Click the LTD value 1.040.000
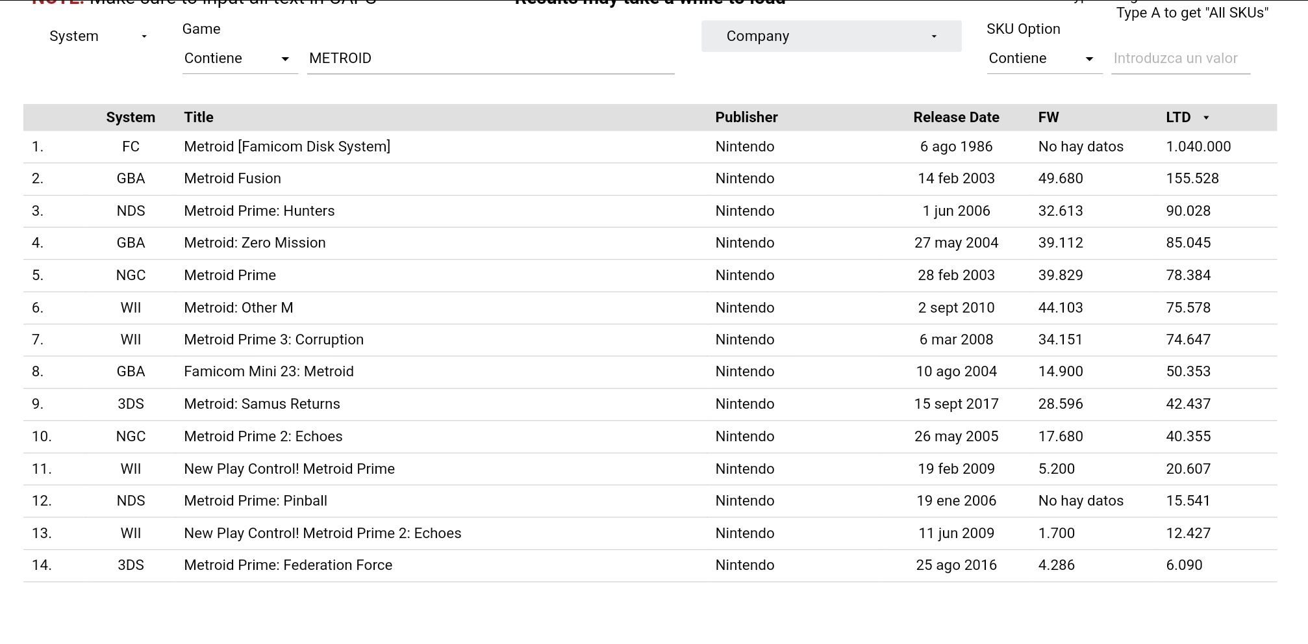1308x644 pixels. tap(1198, 147)
